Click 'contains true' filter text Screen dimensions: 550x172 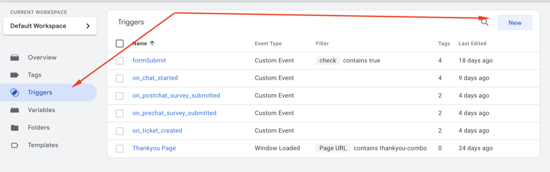(362, 61)
